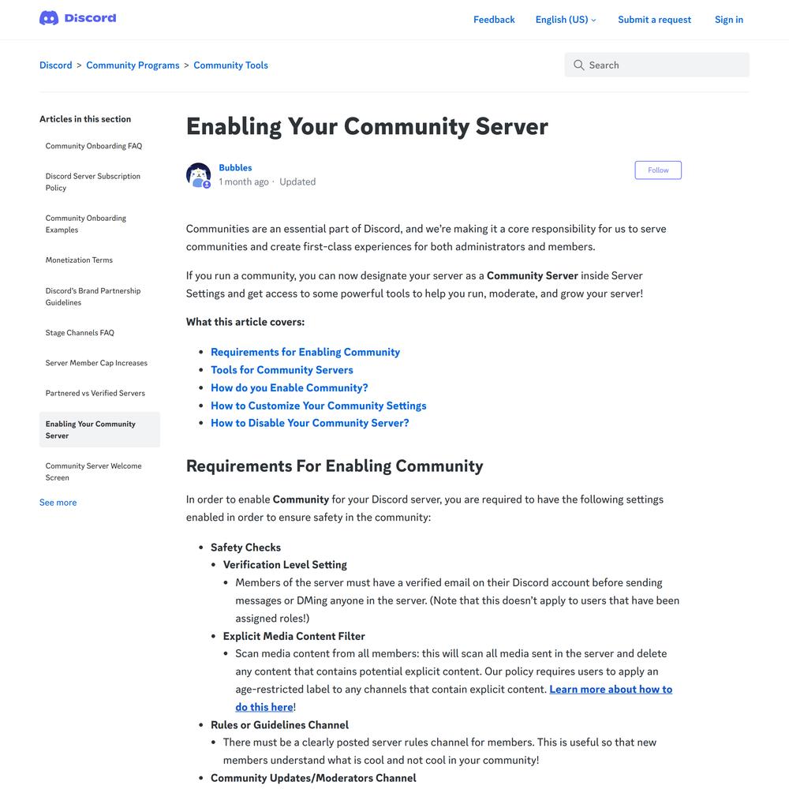Jump to How do you Enable Community?
Screen dimensions: 789x789
coord(290,387)
